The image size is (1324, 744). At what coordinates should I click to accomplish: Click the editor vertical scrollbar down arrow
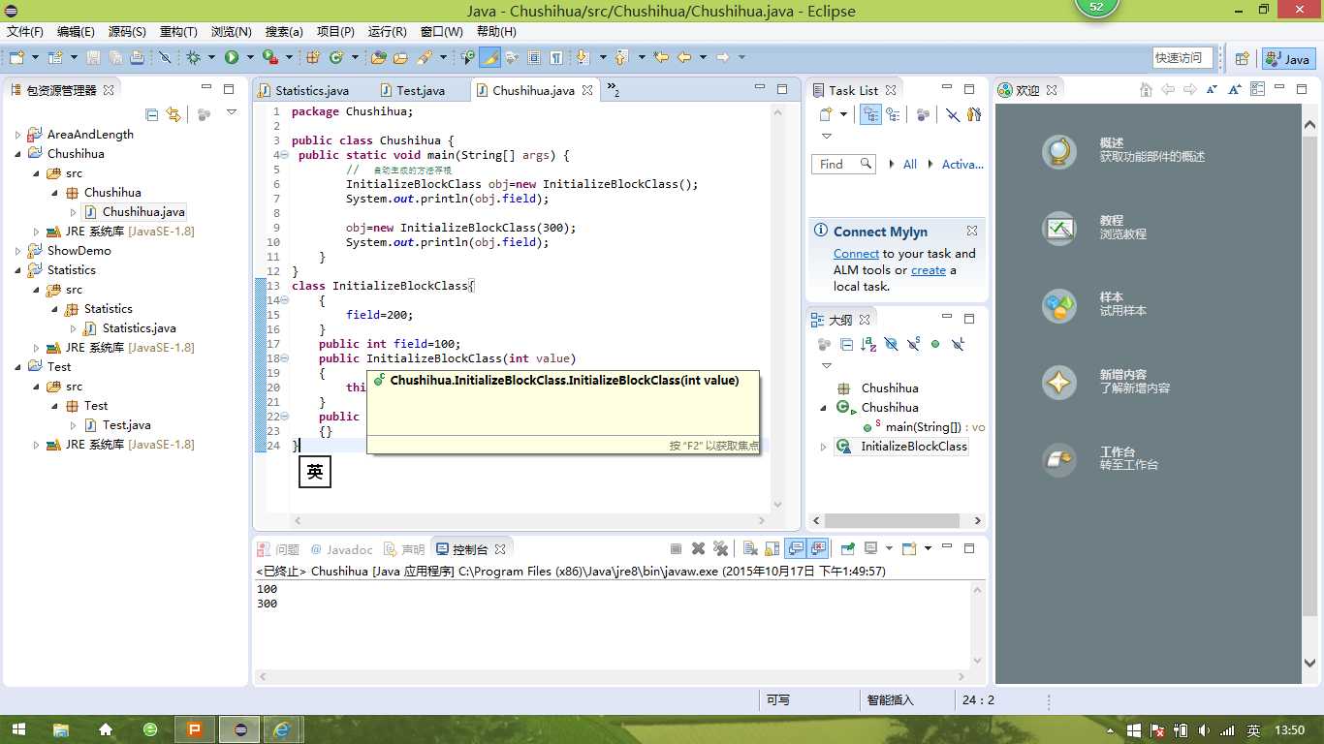tap(777, 505)
